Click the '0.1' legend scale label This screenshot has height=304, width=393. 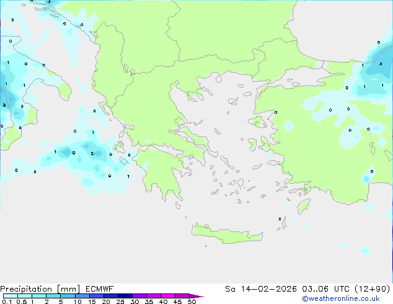pyautogui.click(x=7, y=302)
